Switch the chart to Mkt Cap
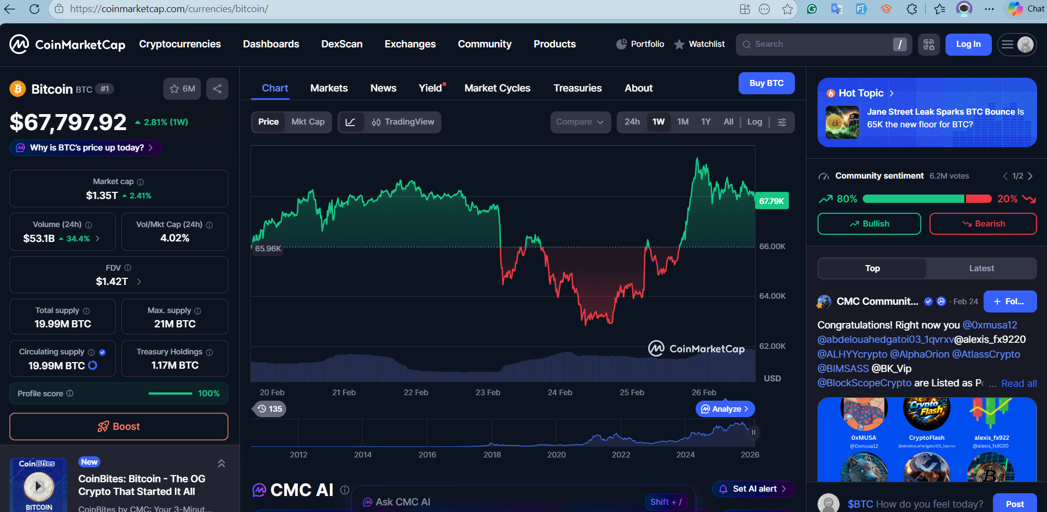 (308, 122)
